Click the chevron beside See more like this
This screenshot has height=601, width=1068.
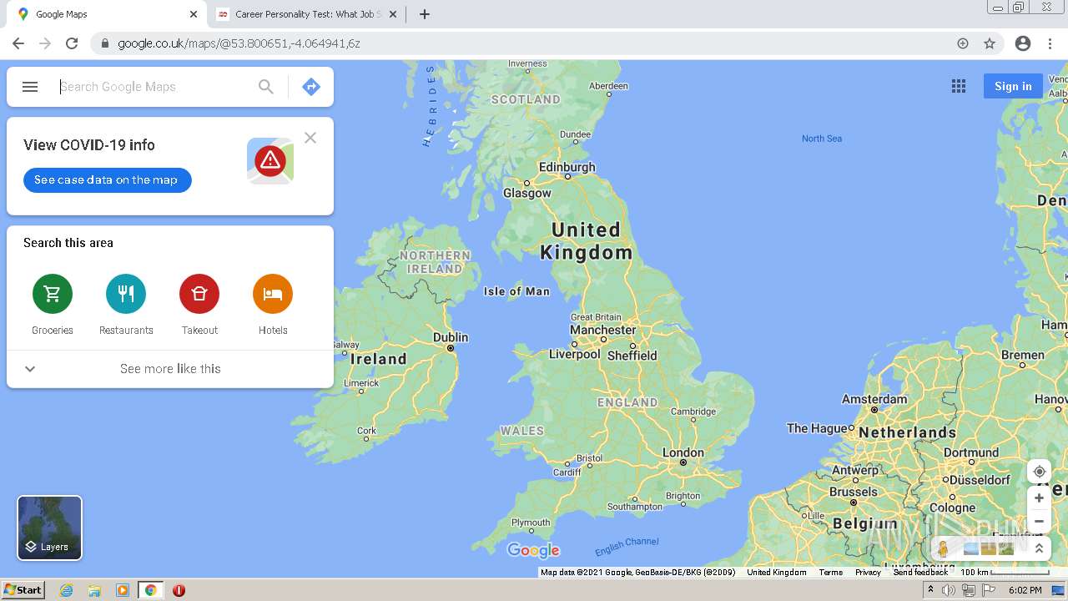[30, 369]
